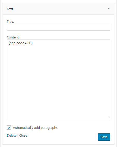117x147 pixels.
Task: Close the Text widget editor link
Action: point(23,136)
